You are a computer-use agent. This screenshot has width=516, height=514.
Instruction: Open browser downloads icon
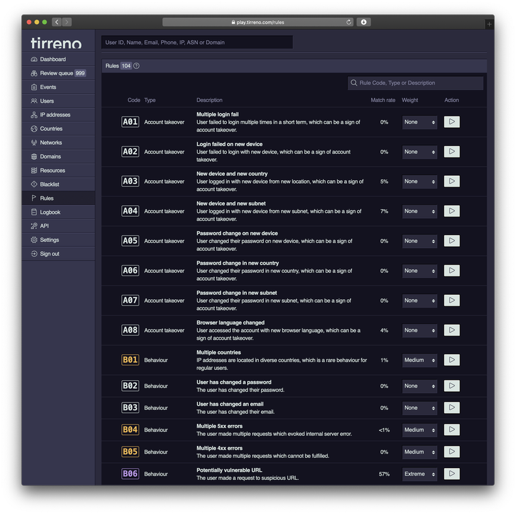pyautogui.click(x=364, y=22)
